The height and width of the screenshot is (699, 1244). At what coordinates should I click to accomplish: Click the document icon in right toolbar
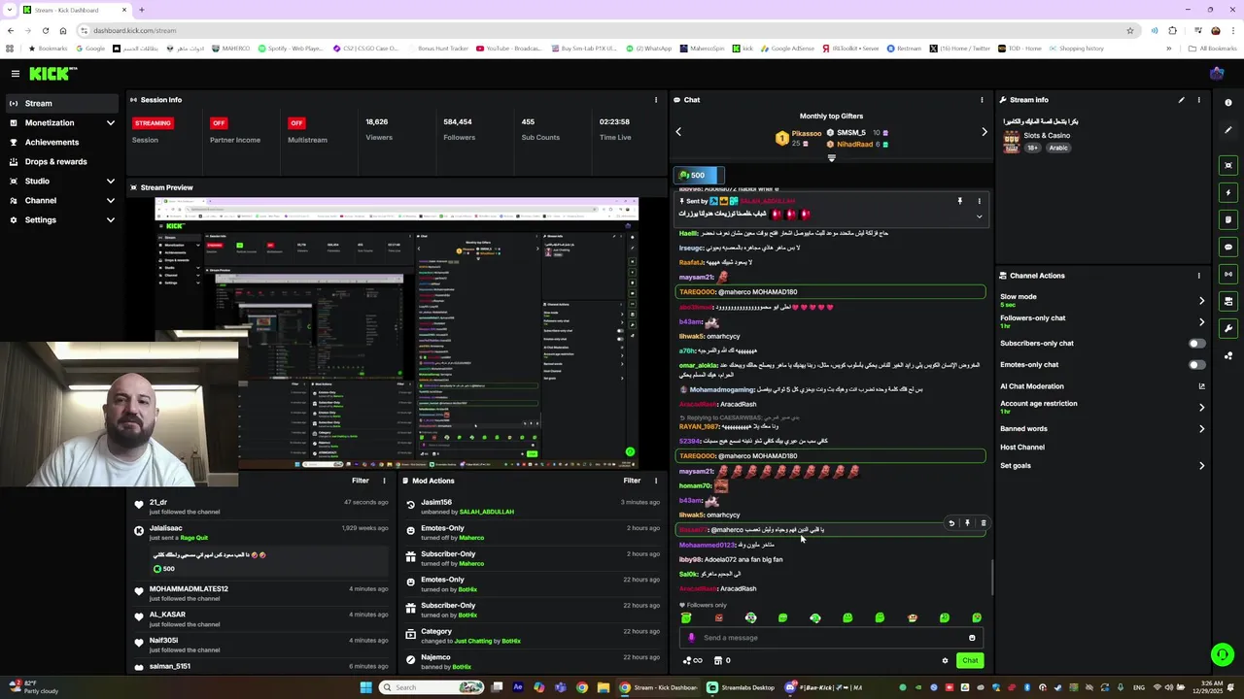pyautogui.click(x=1228, y=219)
